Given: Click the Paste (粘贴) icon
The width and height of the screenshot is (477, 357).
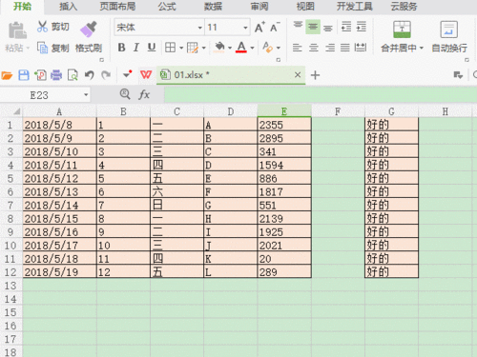Looking at the screenshot, I should click(17, 31).
